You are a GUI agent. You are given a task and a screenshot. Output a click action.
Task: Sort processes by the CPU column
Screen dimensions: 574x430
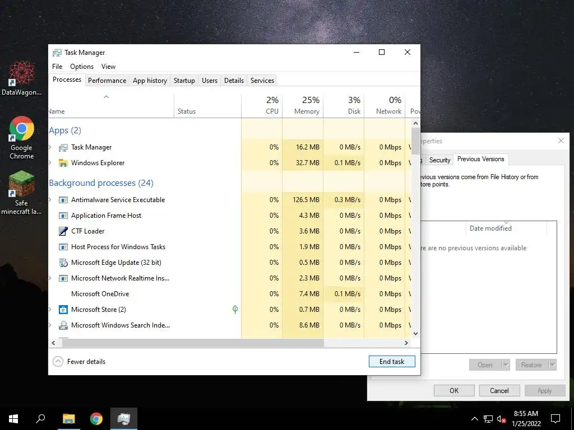click(262, 106)
